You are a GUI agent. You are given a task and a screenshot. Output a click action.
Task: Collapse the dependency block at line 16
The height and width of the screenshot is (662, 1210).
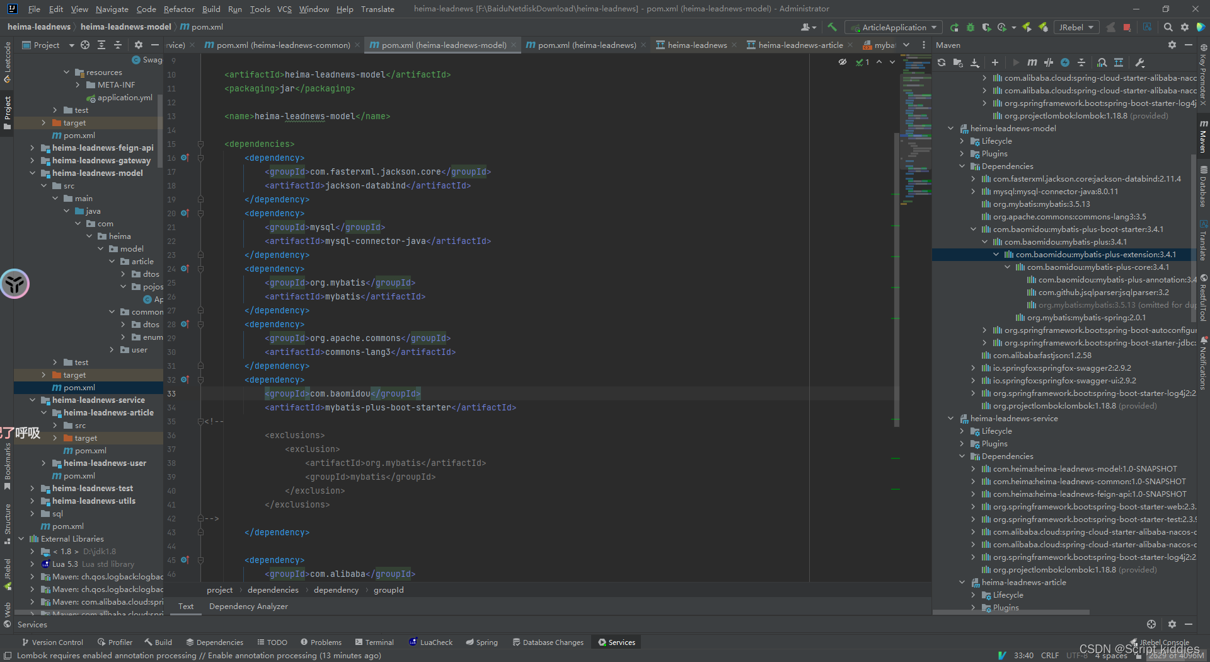[x=200, y=158]
